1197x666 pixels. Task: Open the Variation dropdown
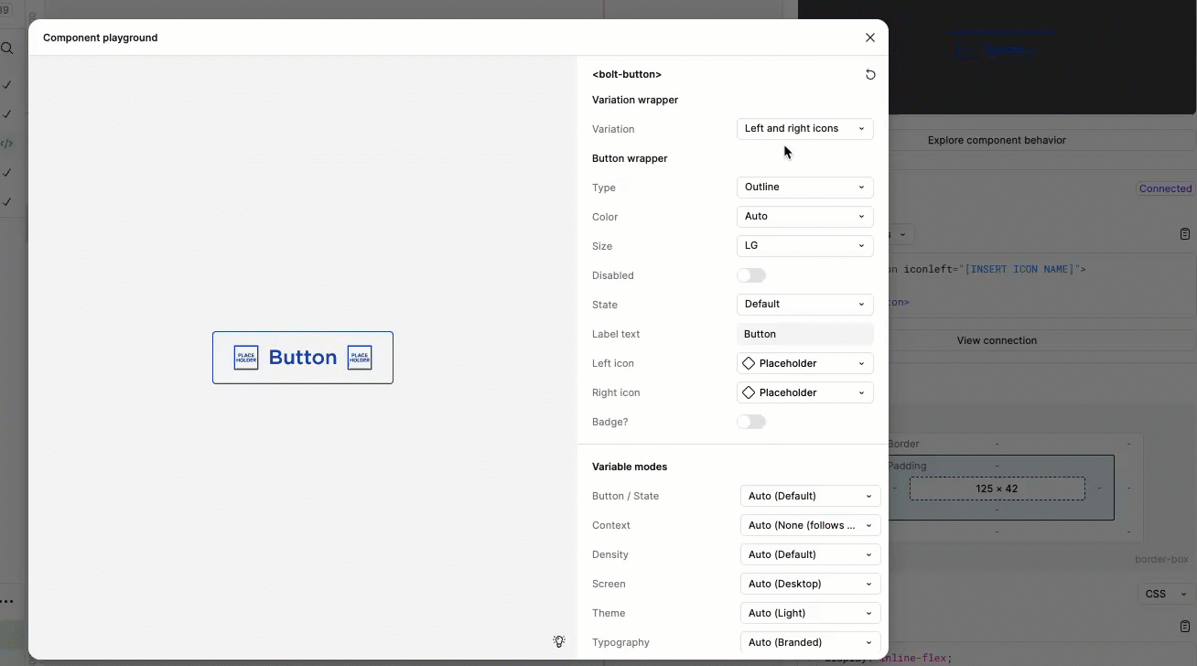[x=805, y=129]
